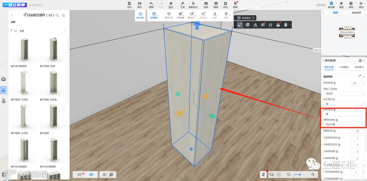The width and height of the screenshot is (367, 181).
Task: Open 帮助 help icon
Action: pyautogui.click(x=351, y=5)
